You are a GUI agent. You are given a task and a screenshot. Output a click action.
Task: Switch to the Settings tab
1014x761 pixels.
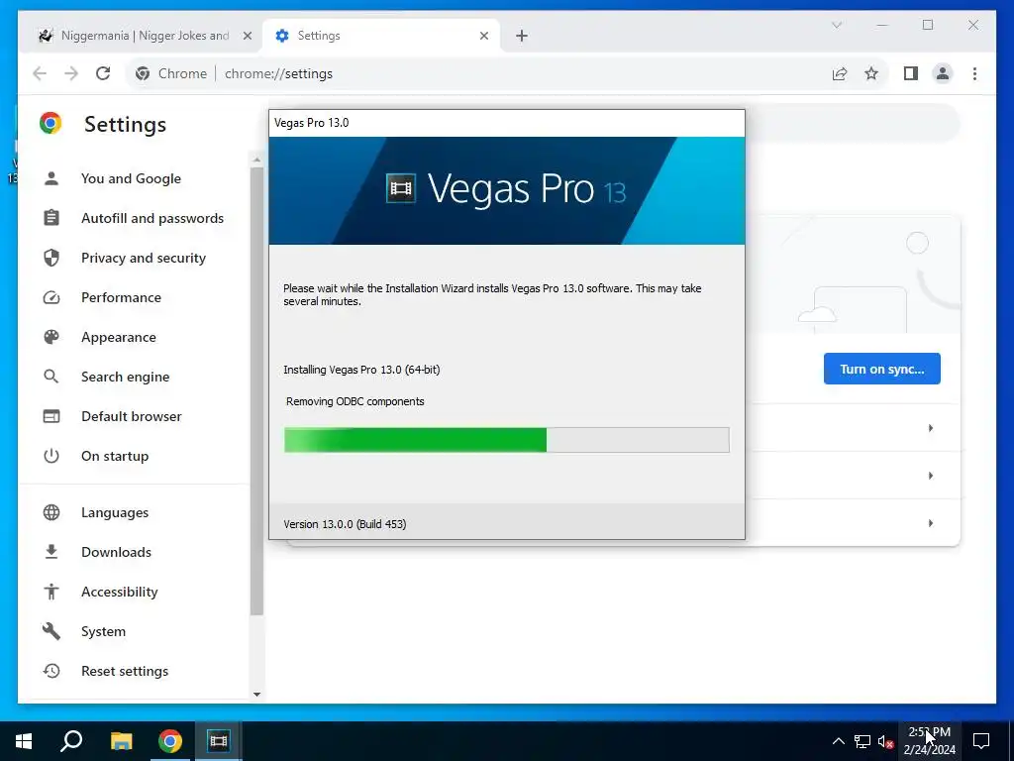(x=381, y=36)
